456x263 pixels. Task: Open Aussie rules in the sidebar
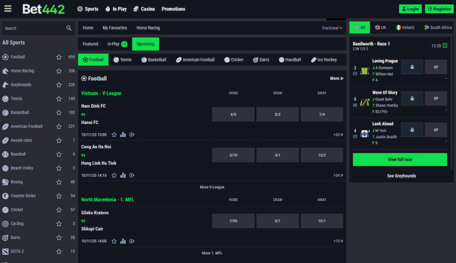point(21,140)
